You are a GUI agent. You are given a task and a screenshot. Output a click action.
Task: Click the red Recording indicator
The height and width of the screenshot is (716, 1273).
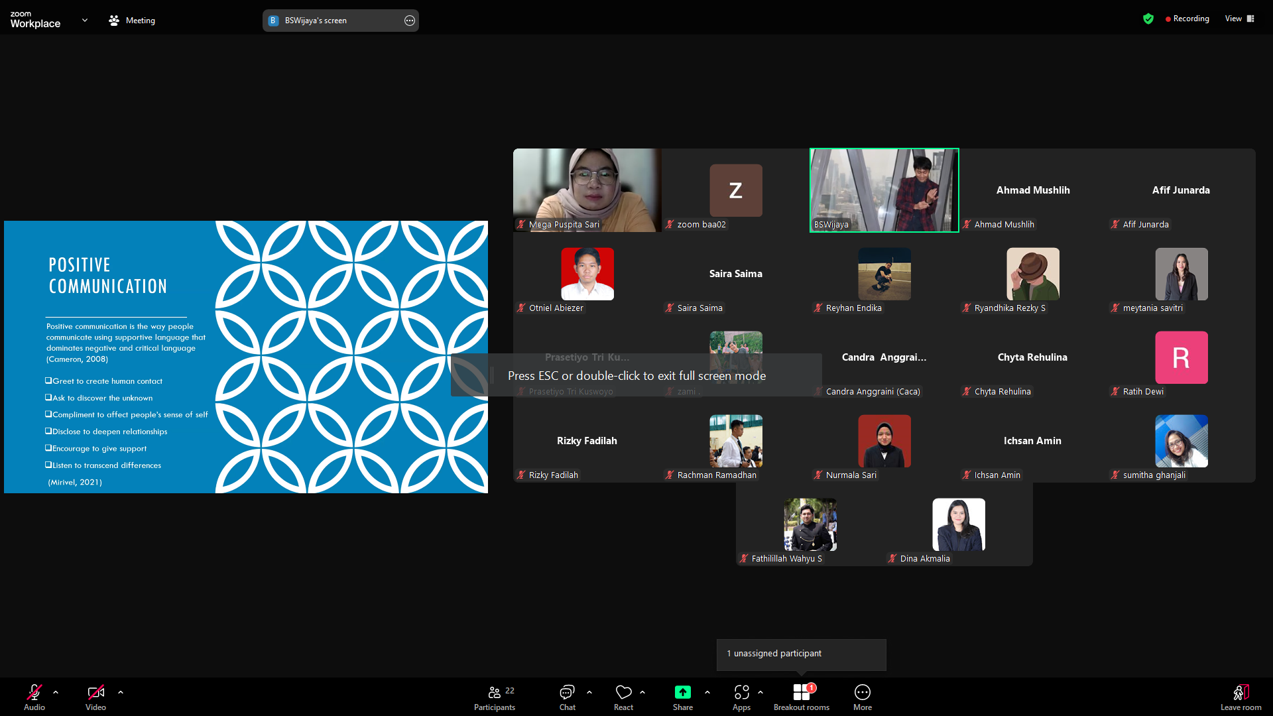point(1187,19)
